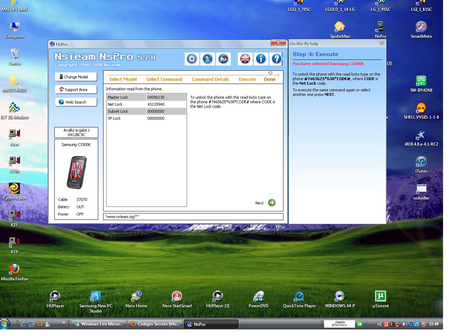Open the ATRz desktop shortcut
The height and width of the screenshot is (336, 449).
pos(14,164)
